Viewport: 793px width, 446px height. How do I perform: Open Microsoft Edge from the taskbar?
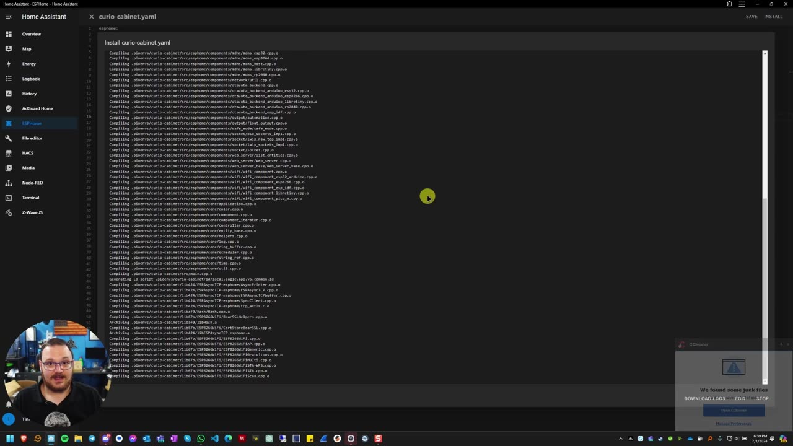tap(228, 439)
